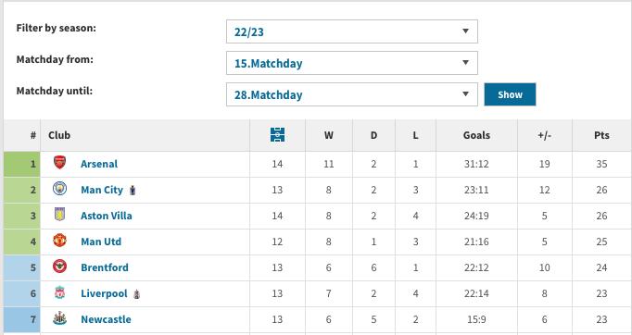The image size is (632, 335).
Task: Open the Newcastle club link
Action: coord(106,319)
